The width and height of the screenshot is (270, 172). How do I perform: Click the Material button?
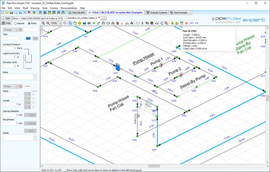[x=30, y=123]
